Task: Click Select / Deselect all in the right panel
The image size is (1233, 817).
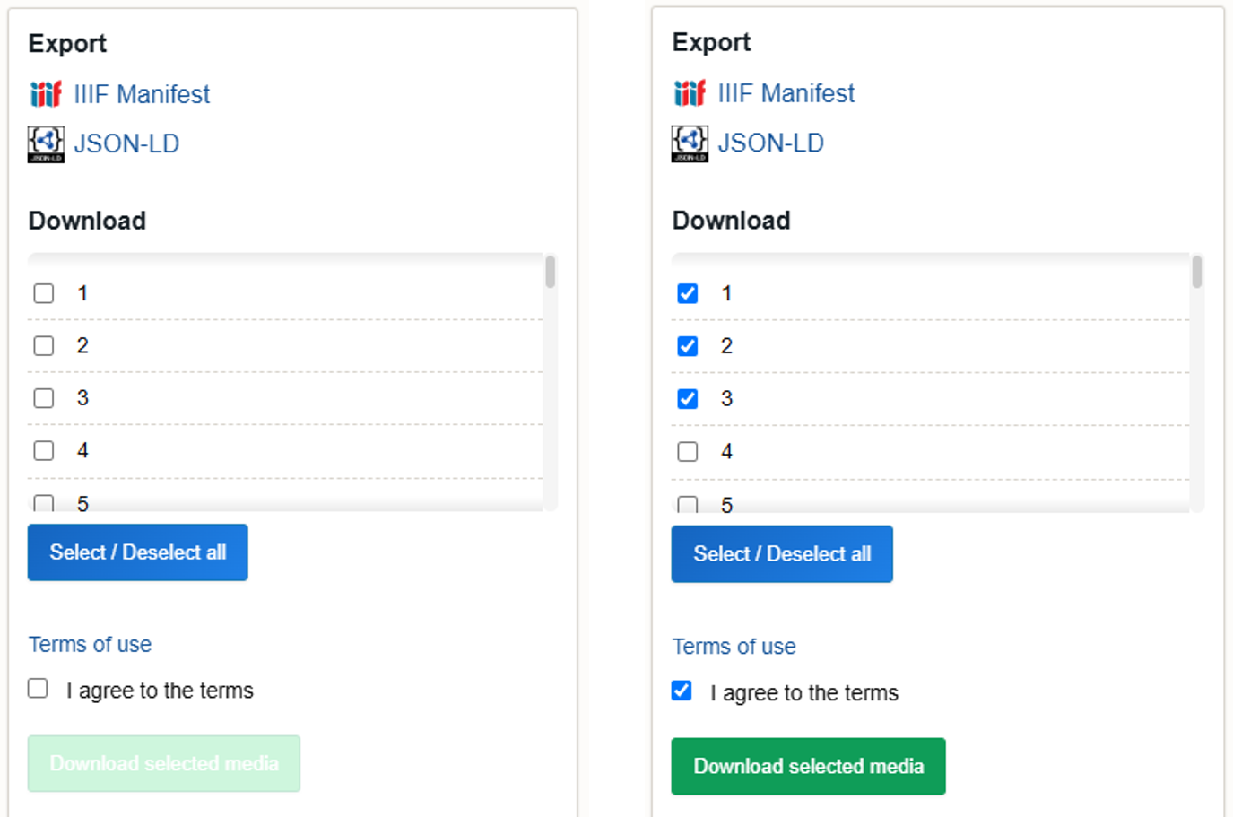Action: (x=781, y=554)
